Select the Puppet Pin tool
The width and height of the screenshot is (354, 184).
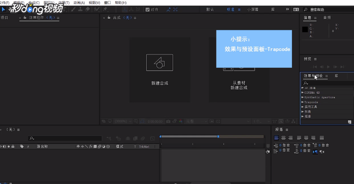(x=105, y=9)
